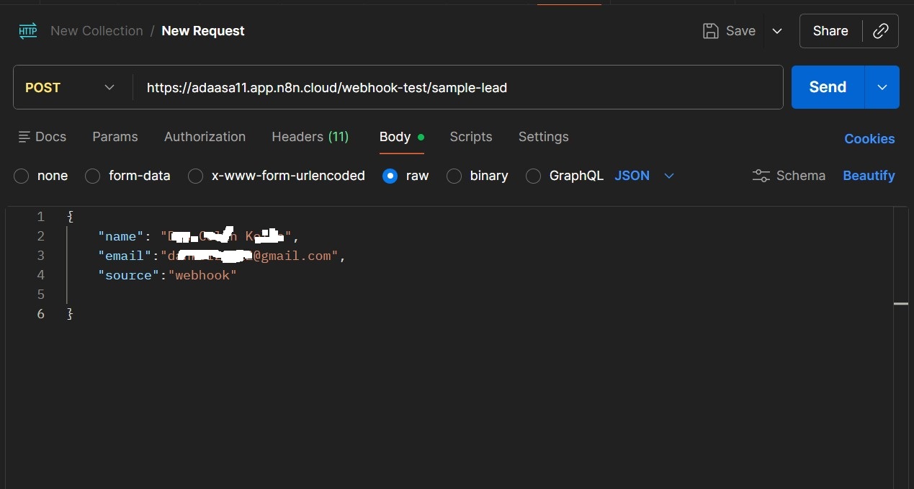This screenshot has width=914, height=489.
Task: Select the raw body radio button
Action: coord(390,176)
